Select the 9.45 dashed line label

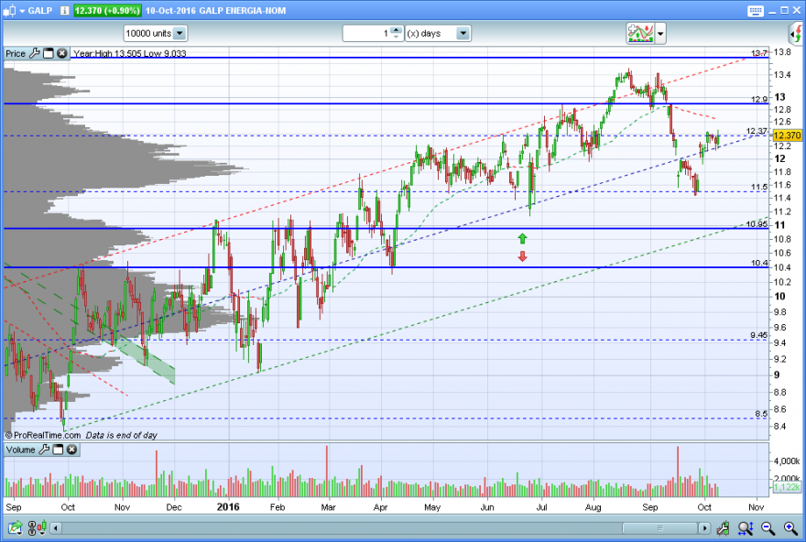(758, 335)
